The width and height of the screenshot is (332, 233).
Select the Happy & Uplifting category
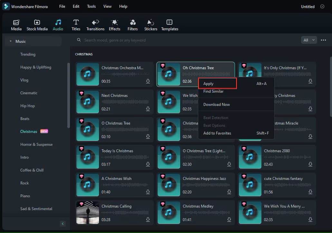tap(35, 67)
